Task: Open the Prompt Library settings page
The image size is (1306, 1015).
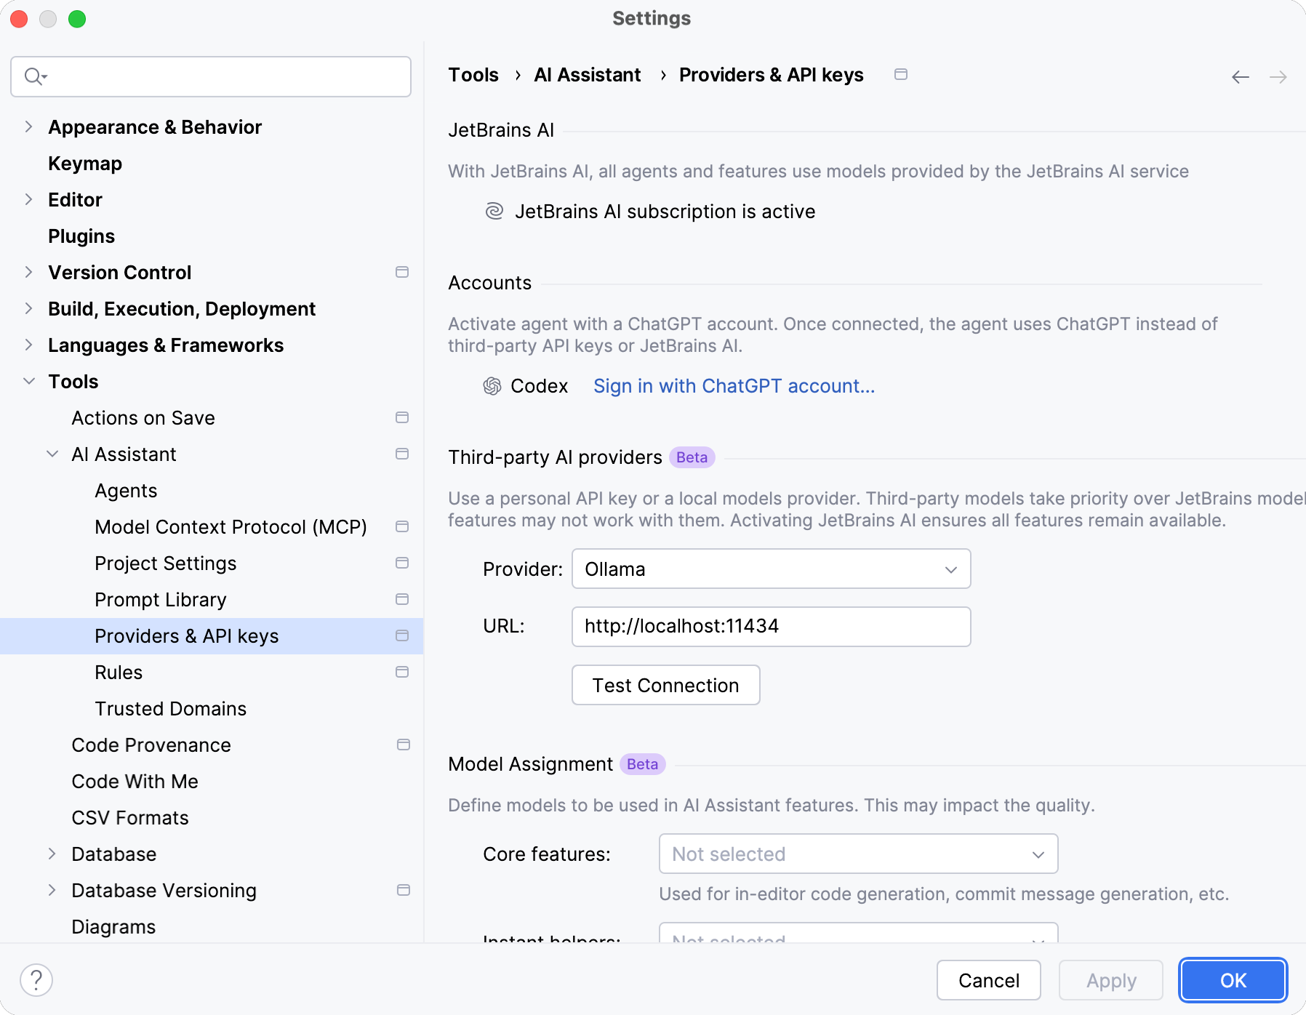Action: click(161, 600)
